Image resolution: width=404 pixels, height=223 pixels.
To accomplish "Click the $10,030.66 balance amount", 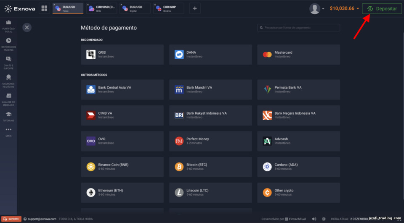I will (x=342, y=8).
